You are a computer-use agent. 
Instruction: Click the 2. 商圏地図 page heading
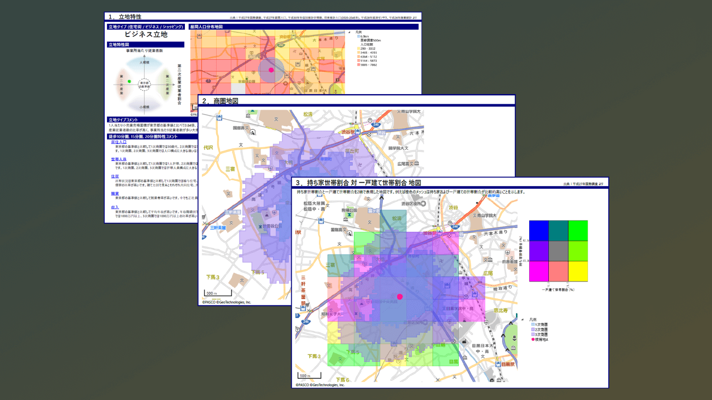[x=220, y=101]
